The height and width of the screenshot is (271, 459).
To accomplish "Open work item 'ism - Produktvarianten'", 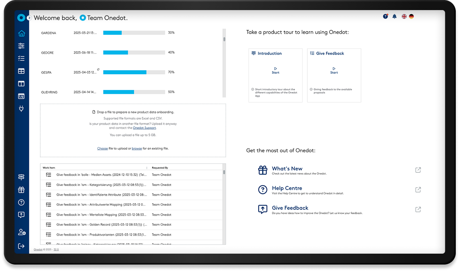I will pos(101,235).
